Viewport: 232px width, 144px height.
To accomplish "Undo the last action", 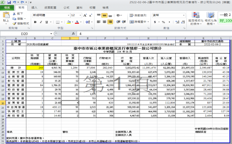I will tap(15, 2).
